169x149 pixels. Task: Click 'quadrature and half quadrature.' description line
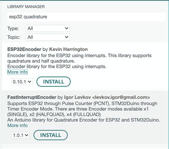click(x=41, y=61)
